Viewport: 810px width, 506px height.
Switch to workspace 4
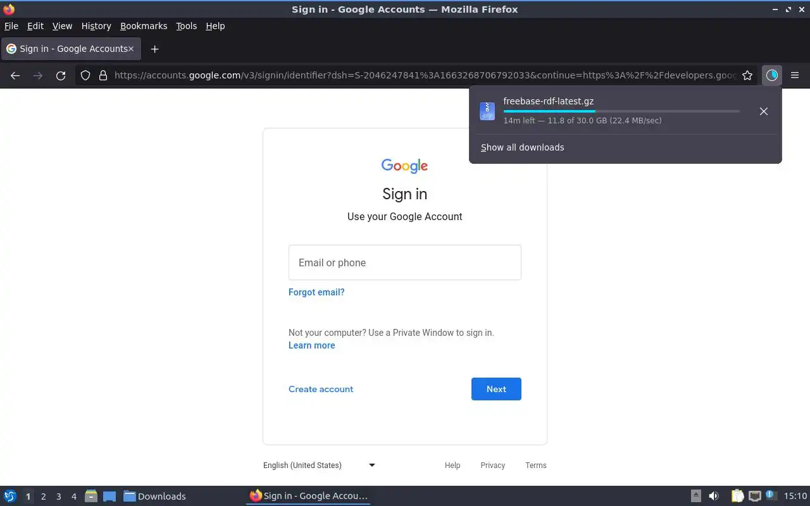coord(73,497)
